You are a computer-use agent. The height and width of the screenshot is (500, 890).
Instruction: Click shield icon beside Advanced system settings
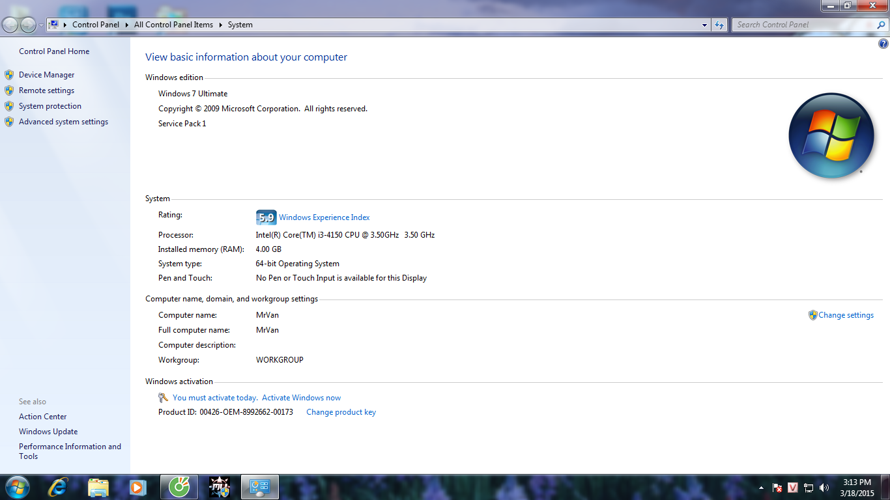coord(9,122)
